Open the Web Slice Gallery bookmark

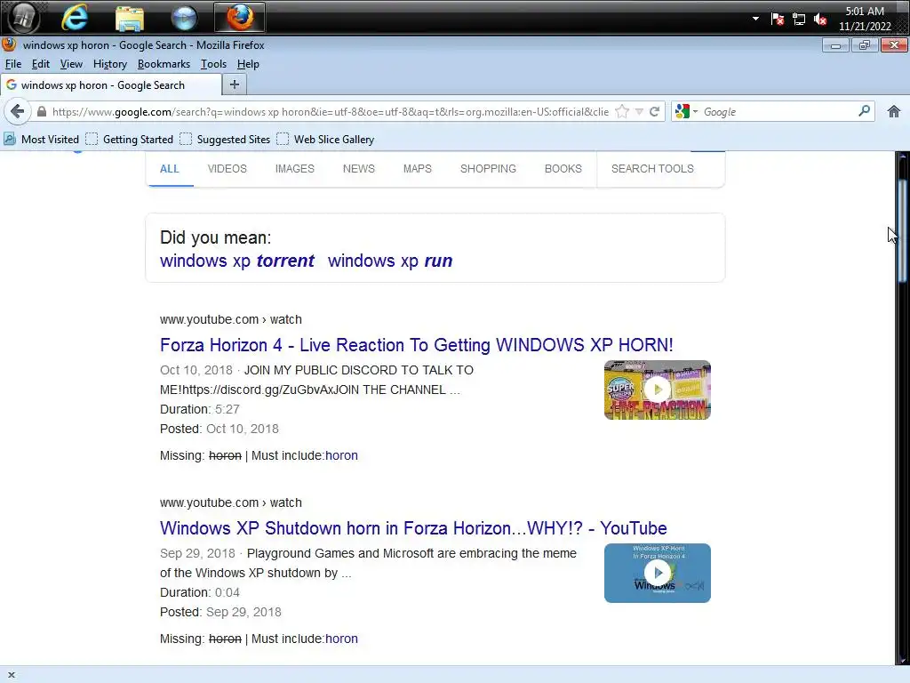(325, 140)
